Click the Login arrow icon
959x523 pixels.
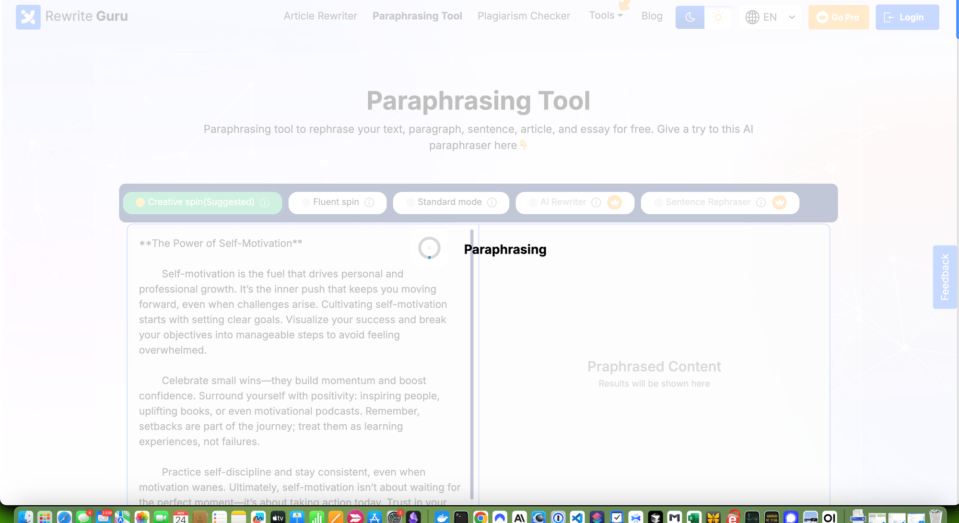tap(890, 17)
